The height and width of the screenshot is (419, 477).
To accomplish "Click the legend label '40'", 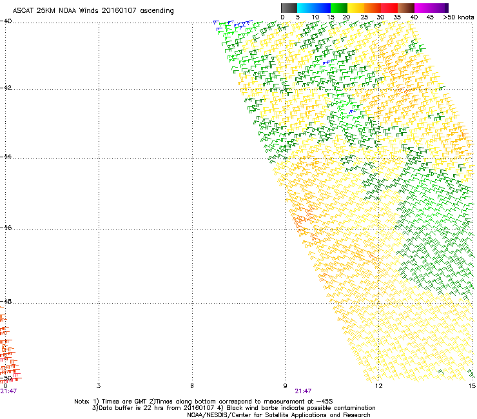I will click(414, 17).
